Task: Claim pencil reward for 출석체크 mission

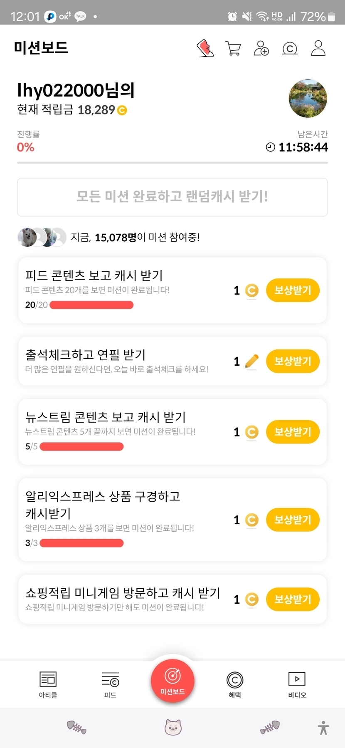Action: (x=293, y=361)
